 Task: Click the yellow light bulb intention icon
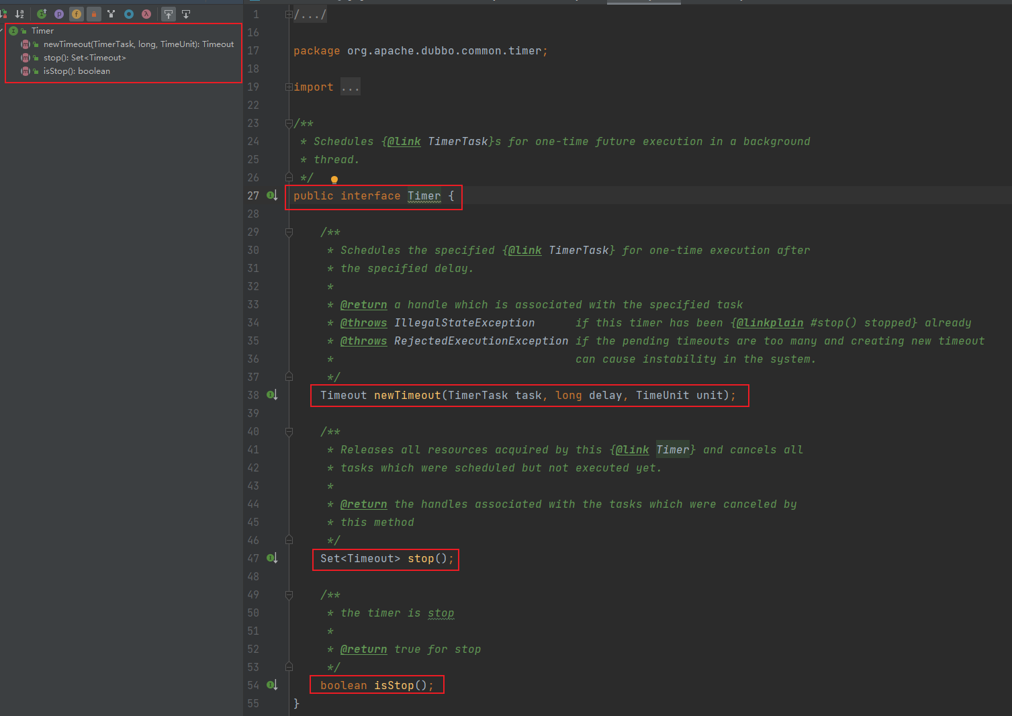coord(334,179)
